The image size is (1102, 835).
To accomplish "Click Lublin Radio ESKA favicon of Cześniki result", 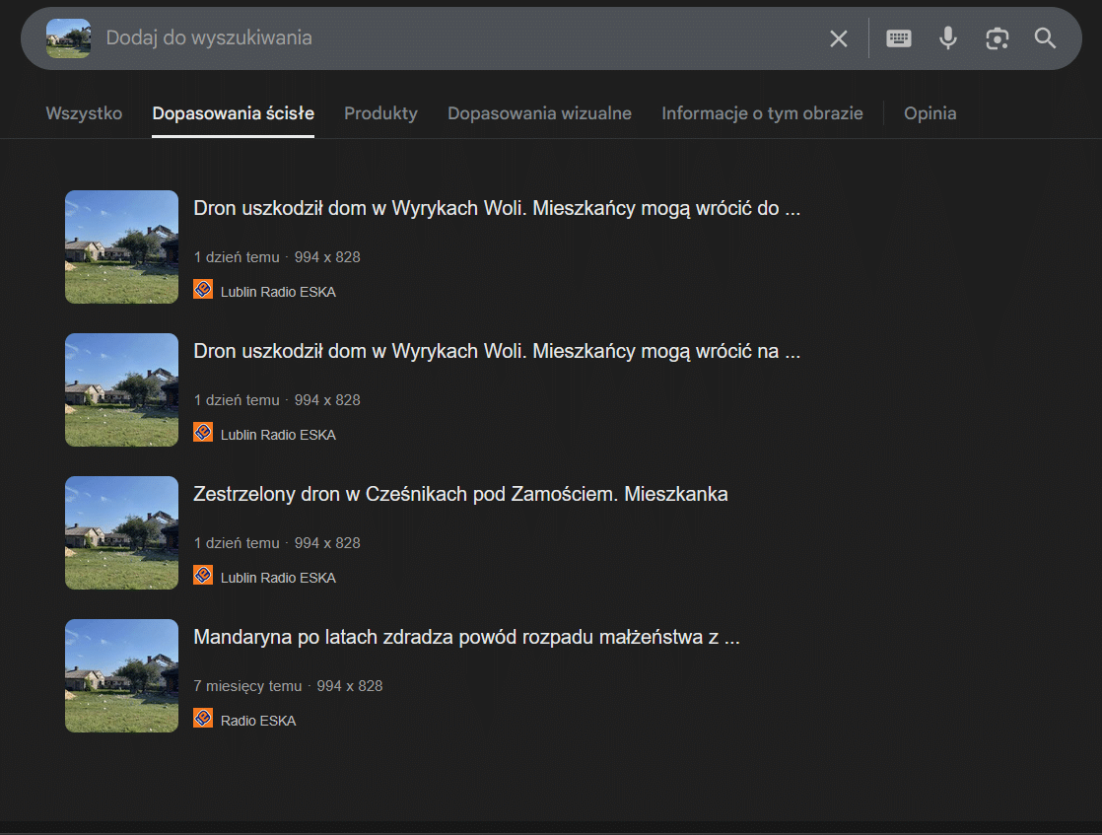I will tap(203, 576).
